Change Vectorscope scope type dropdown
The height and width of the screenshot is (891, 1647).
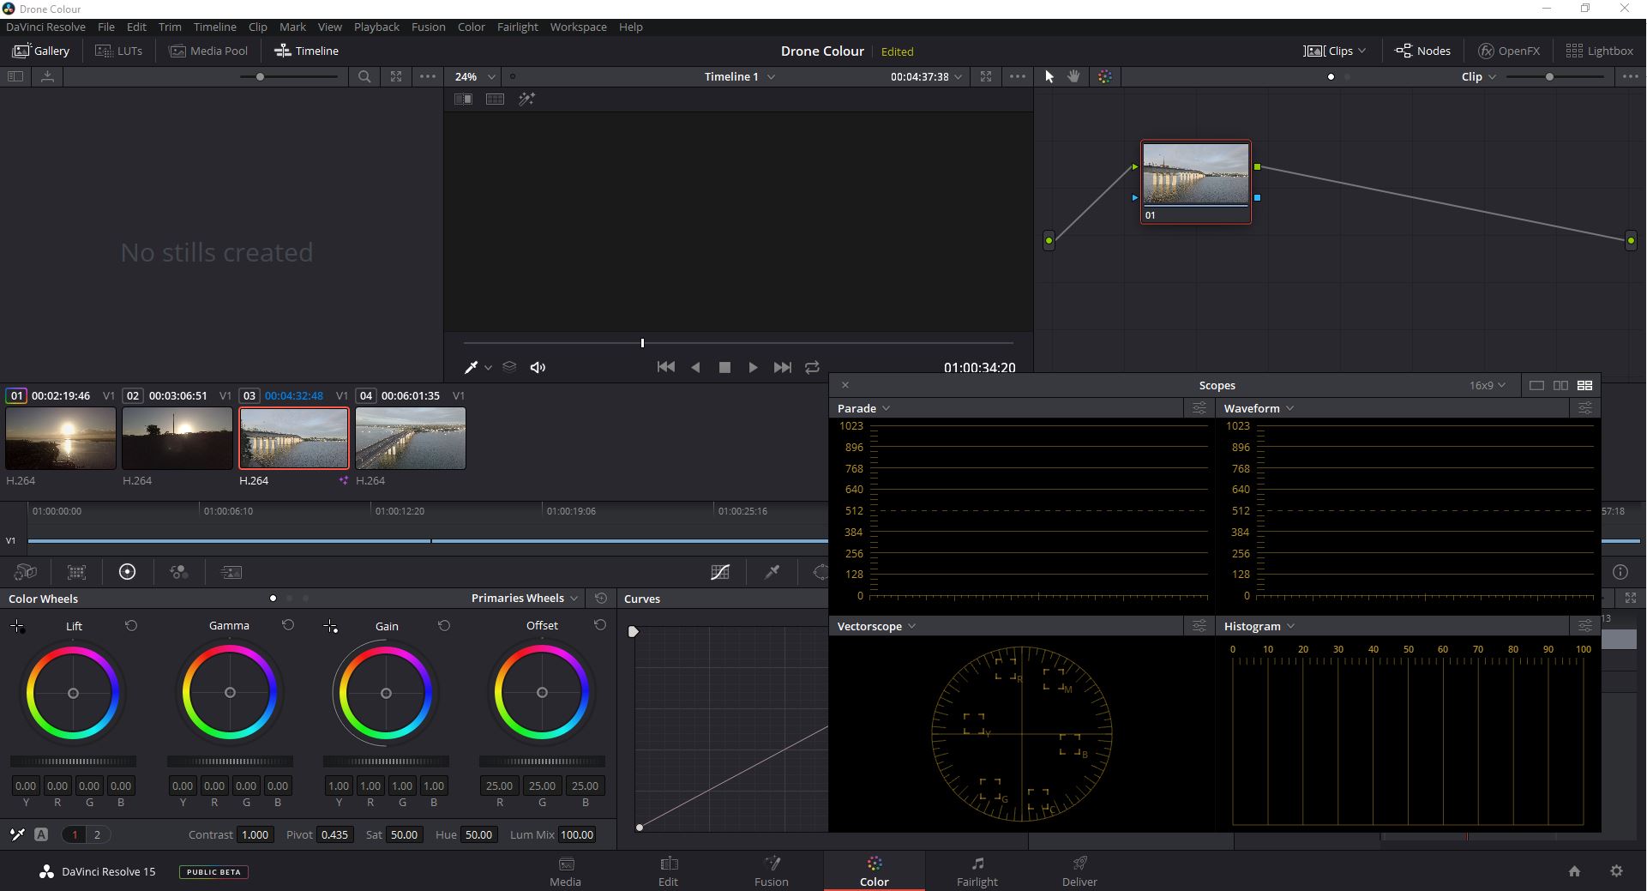tap(876, 626)
